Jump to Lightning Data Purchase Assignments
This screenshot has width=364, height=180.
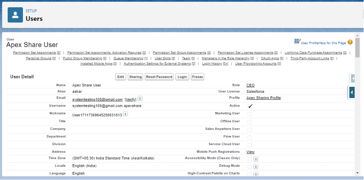pos(316,53)
